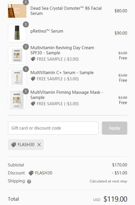
Task: Open Multivitamin Reviving Day Cream sample thumbnail
Action: [17, 55]
